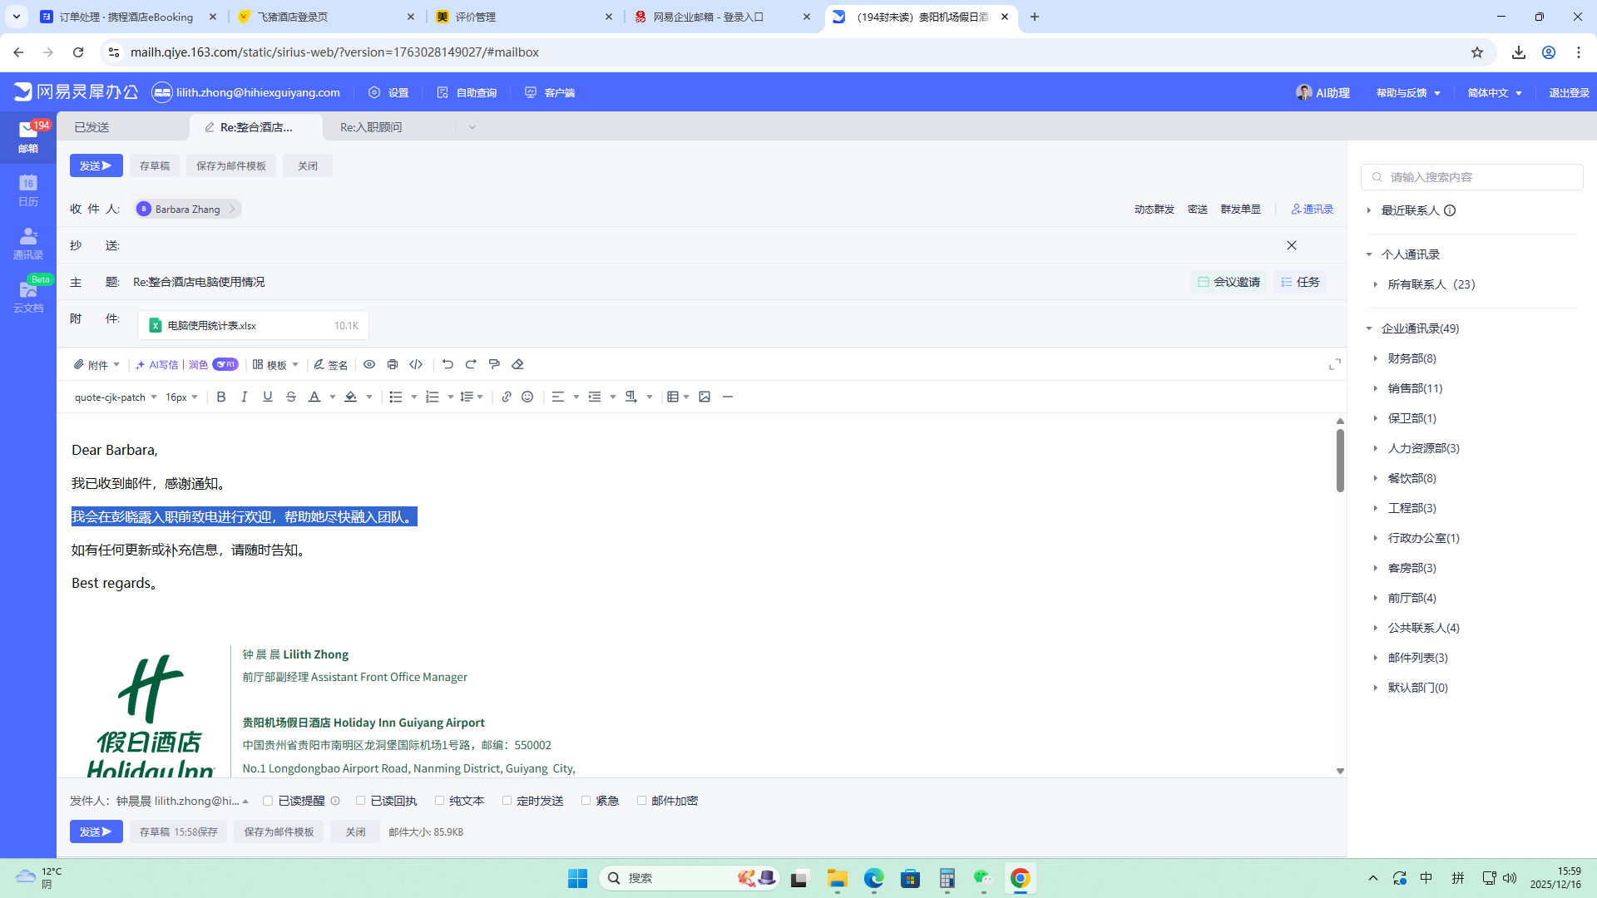Open the emoji picker icon
Screen dimensions: 1597x898
527,397
